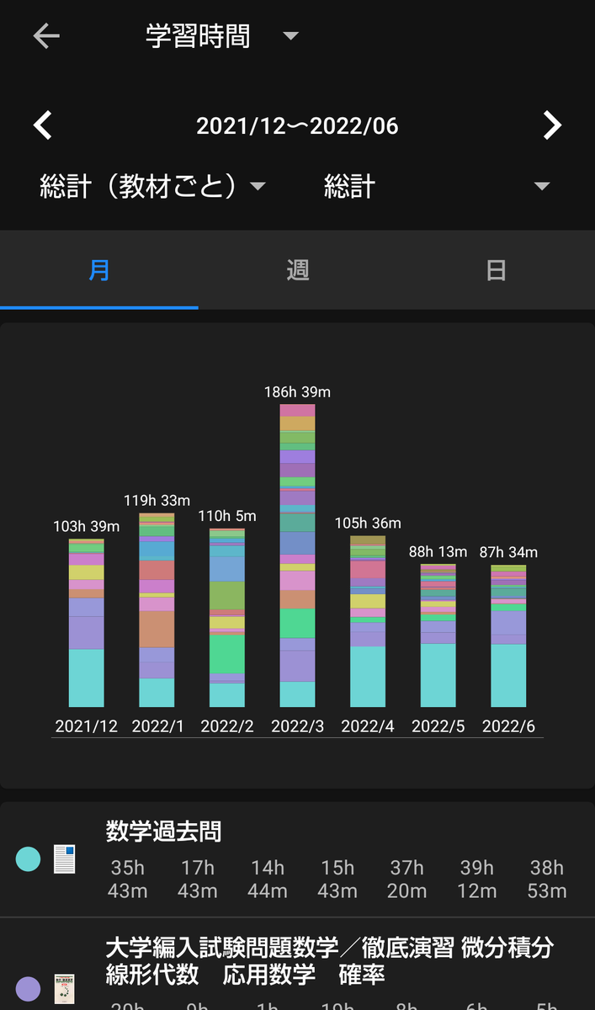Click the book cover thumbnail for 大学編入試験問題数学

tap(65, 990)
